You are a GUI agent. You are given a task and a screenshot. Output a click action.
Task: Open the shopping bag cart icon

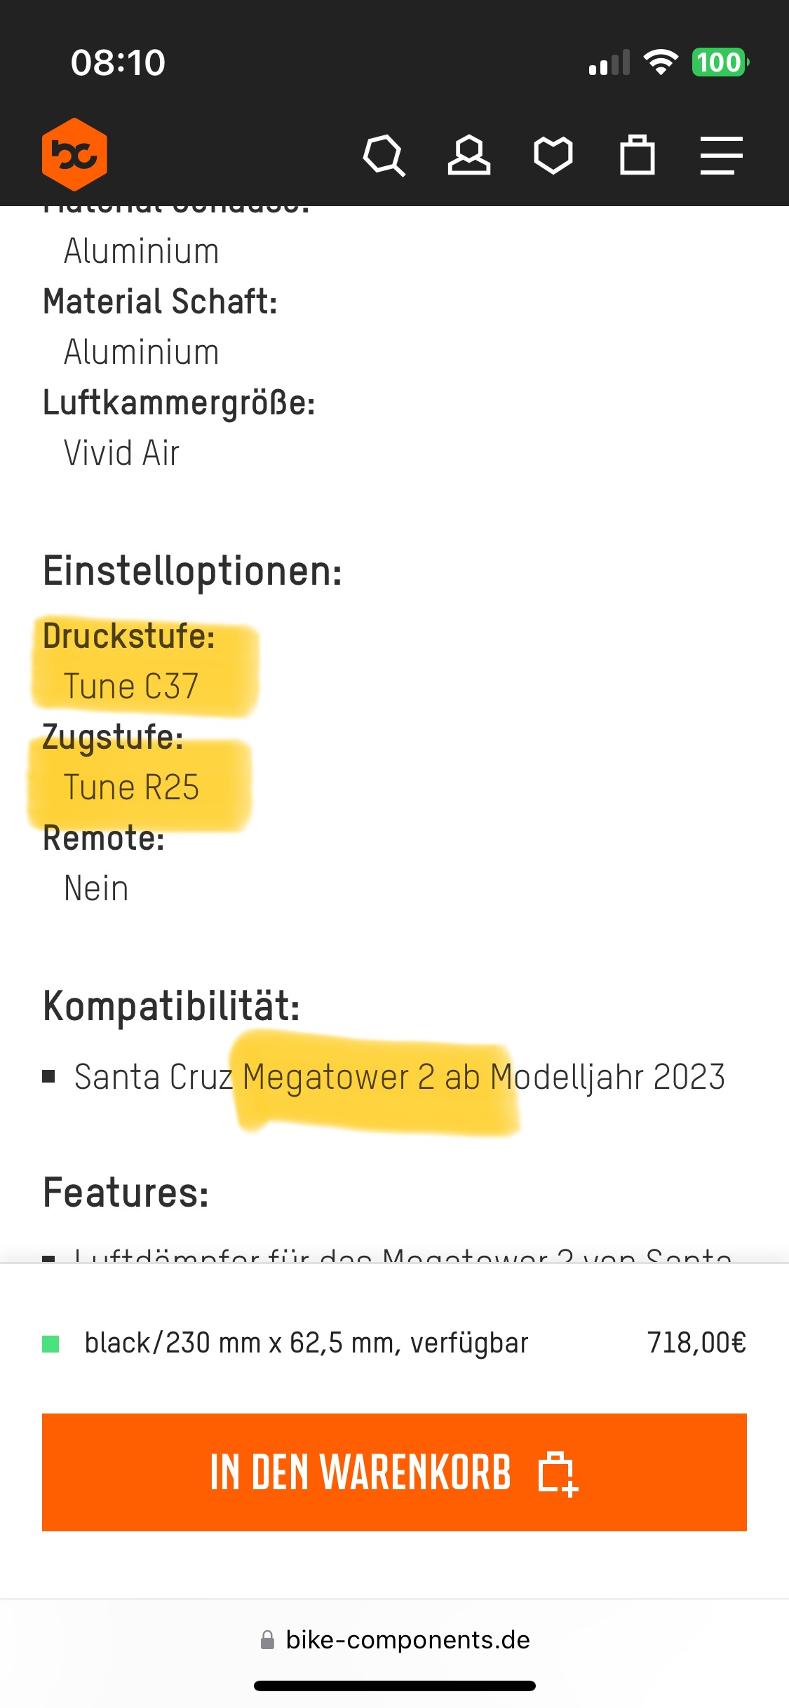tap(638, 155)
